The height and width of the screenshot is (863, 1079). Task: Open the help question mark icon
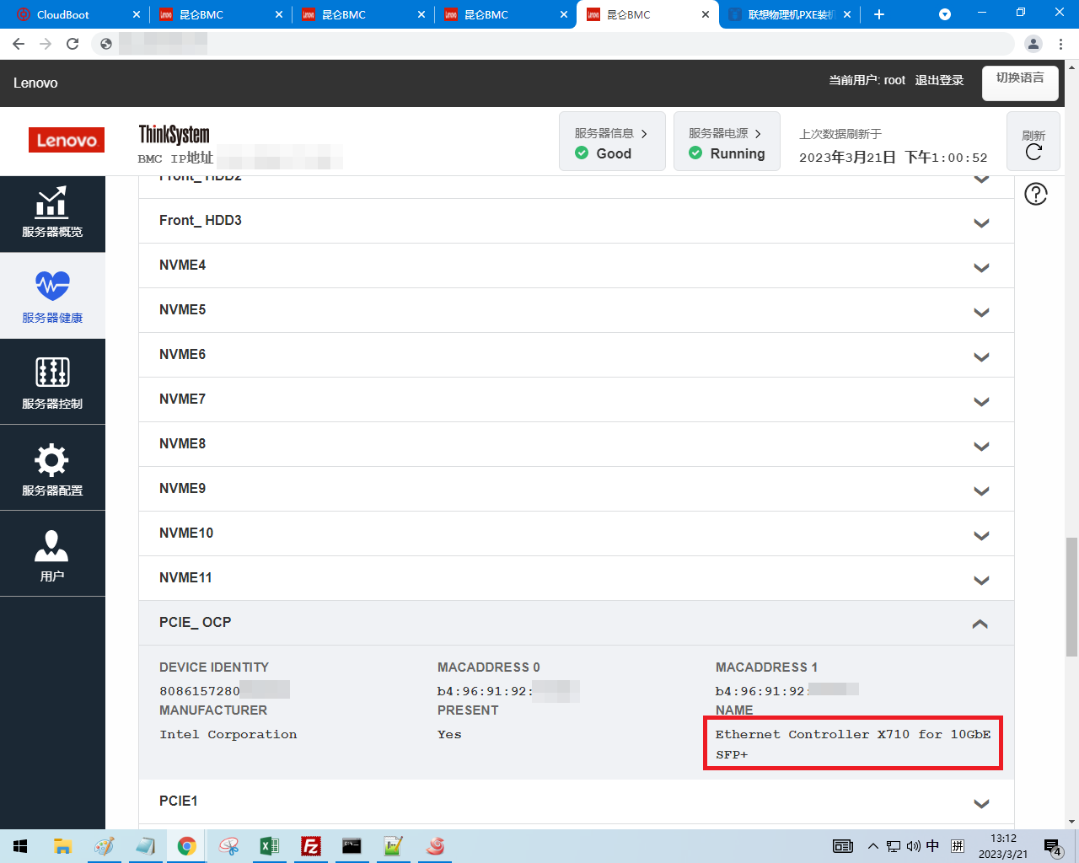pos(1035,195)
